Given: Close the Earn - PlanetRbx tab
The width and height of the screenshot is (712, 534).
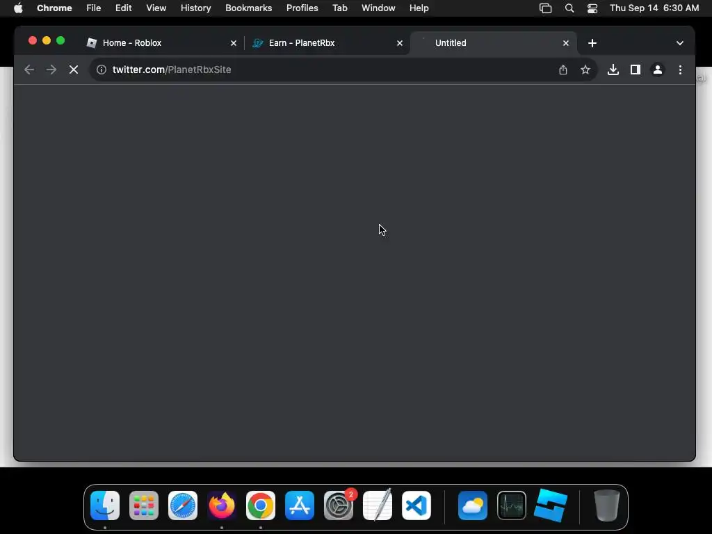Looking at the screenshot, I should pos(400,43).
